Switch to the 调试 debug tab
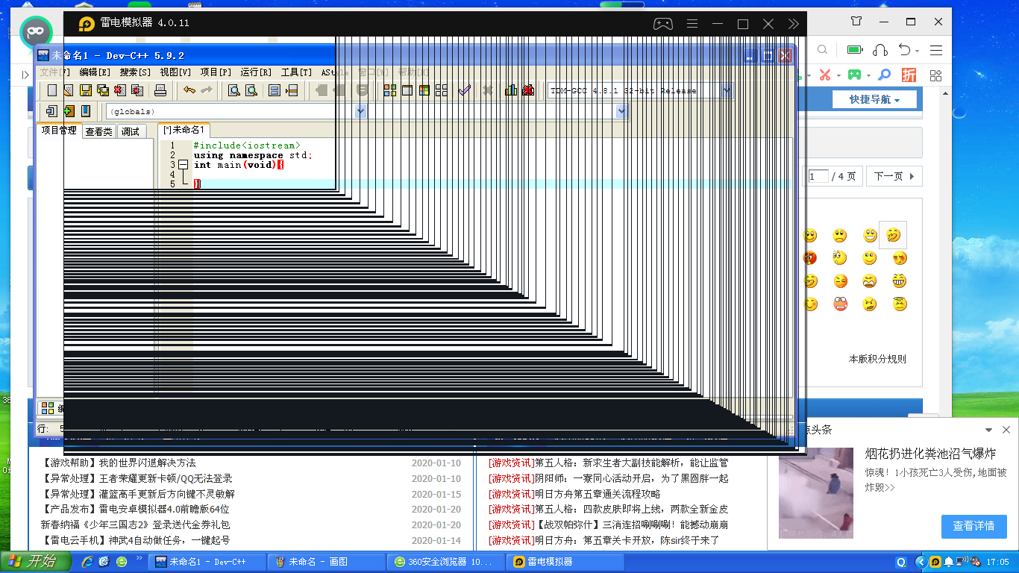Image resolution: width=1019 pixels, height=573 pixels. (x=131, y=131)
